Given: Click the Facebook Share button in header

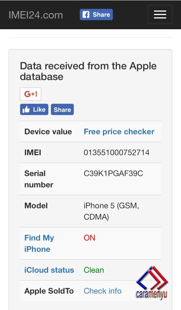Looking at the screenshot, I should click(x=96, y=15).
